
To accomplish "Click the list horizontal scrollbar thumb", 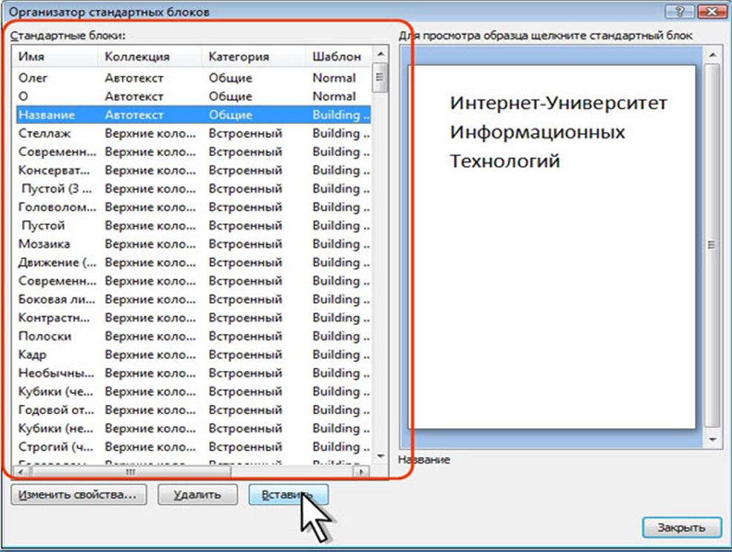I will point(131,472).
